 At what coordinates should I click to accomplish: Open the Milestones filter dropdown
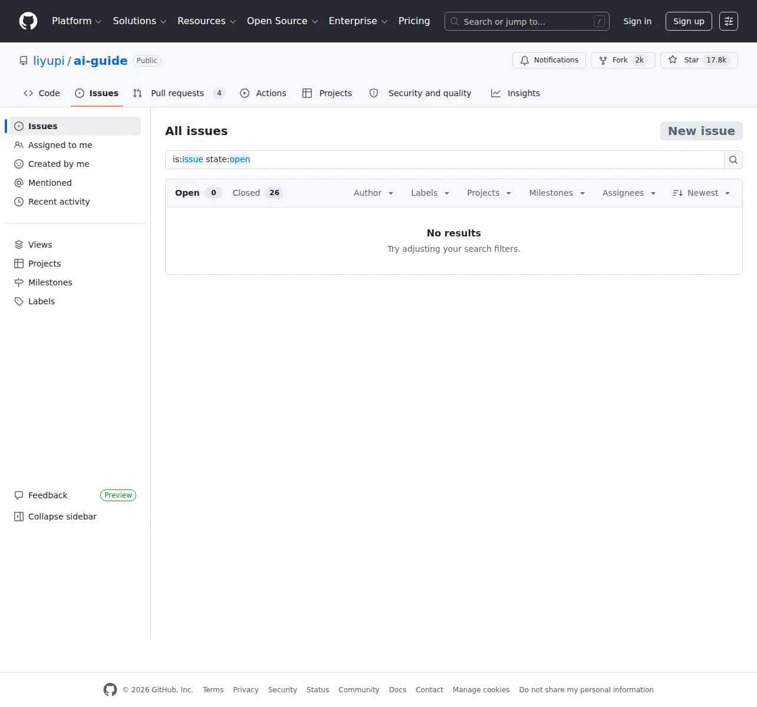coord(557,193)
